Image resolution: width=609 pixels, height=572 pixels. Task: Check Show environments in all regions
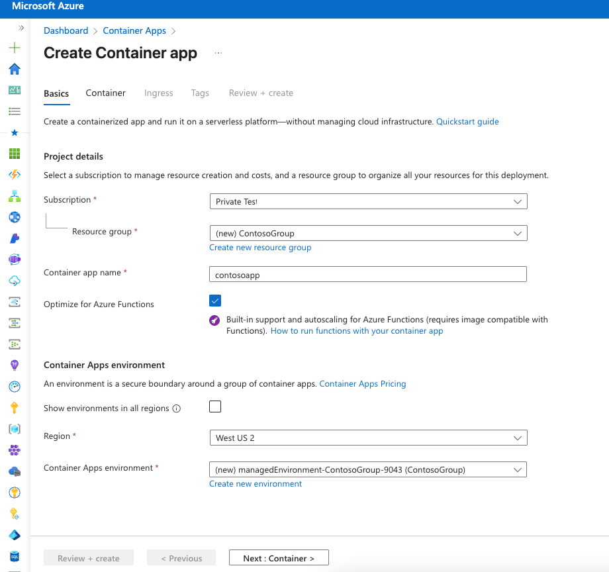point(215,406)
